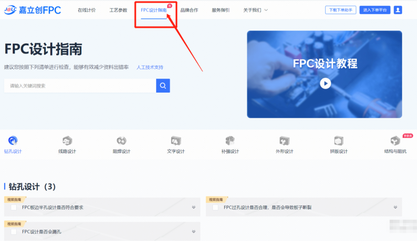The image size is (417, 241).
Task: Open the 关于我们 dropdown menu
Action: (x=255, y=10)
